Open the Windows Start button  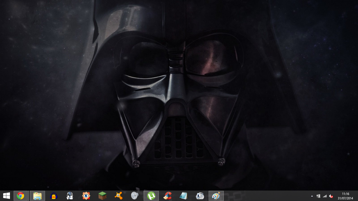(6, 196)
